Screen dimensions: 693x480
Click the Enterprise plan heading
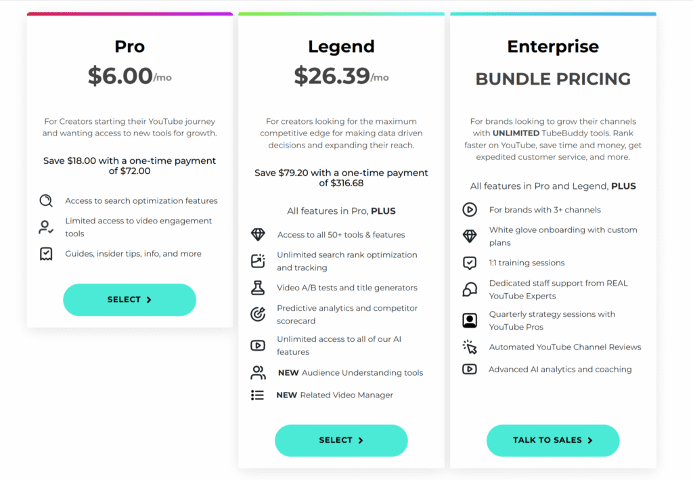pyautogui.click(x=553, y=47)
